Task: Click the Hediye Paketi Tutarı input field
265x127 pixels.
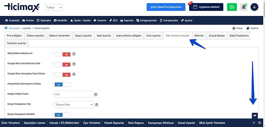Action: point(74,94)
